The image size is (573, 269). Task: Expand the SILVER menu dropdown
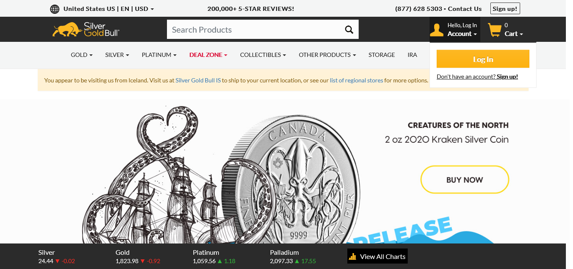pos(117,55)
